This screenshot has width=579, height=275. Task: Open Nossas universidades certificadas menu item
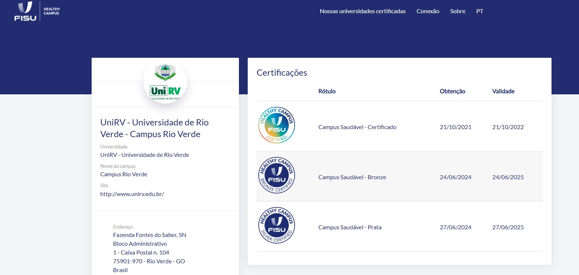click(362, 11)
